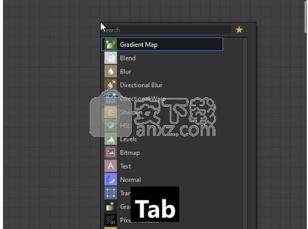Click the Normal node icon
Screen dimensions: 308x229
click(x=110, y=179)
